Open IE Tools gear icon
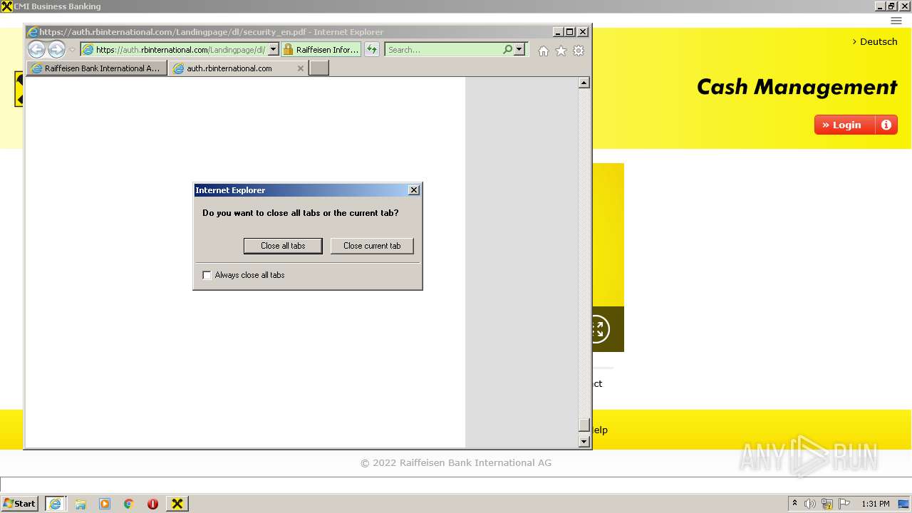Screen dimensions: 912x513 click(579, 51)
